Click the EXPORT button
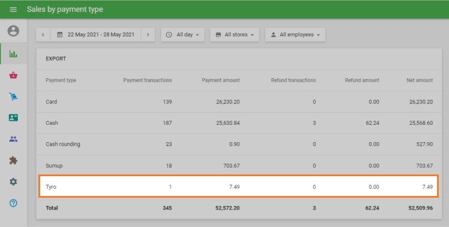The height and width of the screenshot is (227, 449). point(56,59)
